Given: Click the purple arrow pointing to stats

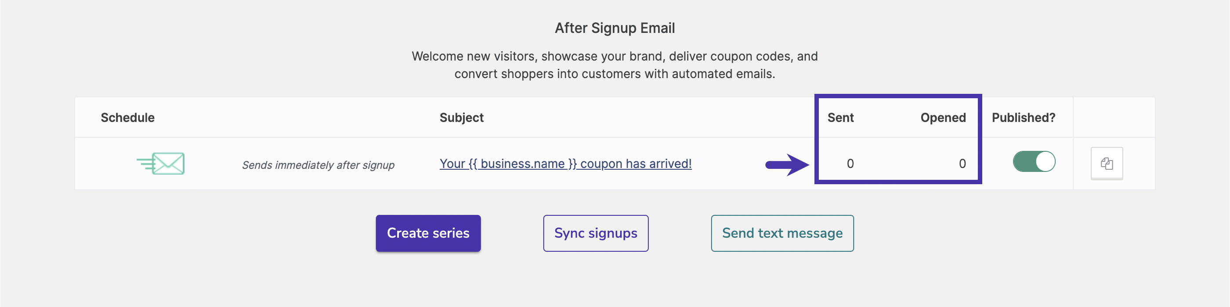Looking at the screenshot, I should (787, 165).
